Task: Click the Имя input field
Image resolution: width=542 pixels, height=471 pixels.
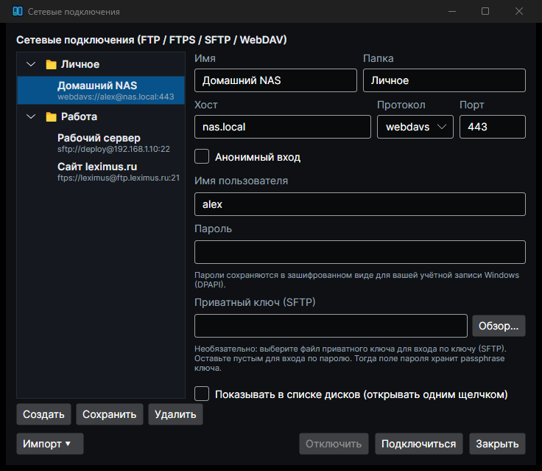Action: pos(275,80)
